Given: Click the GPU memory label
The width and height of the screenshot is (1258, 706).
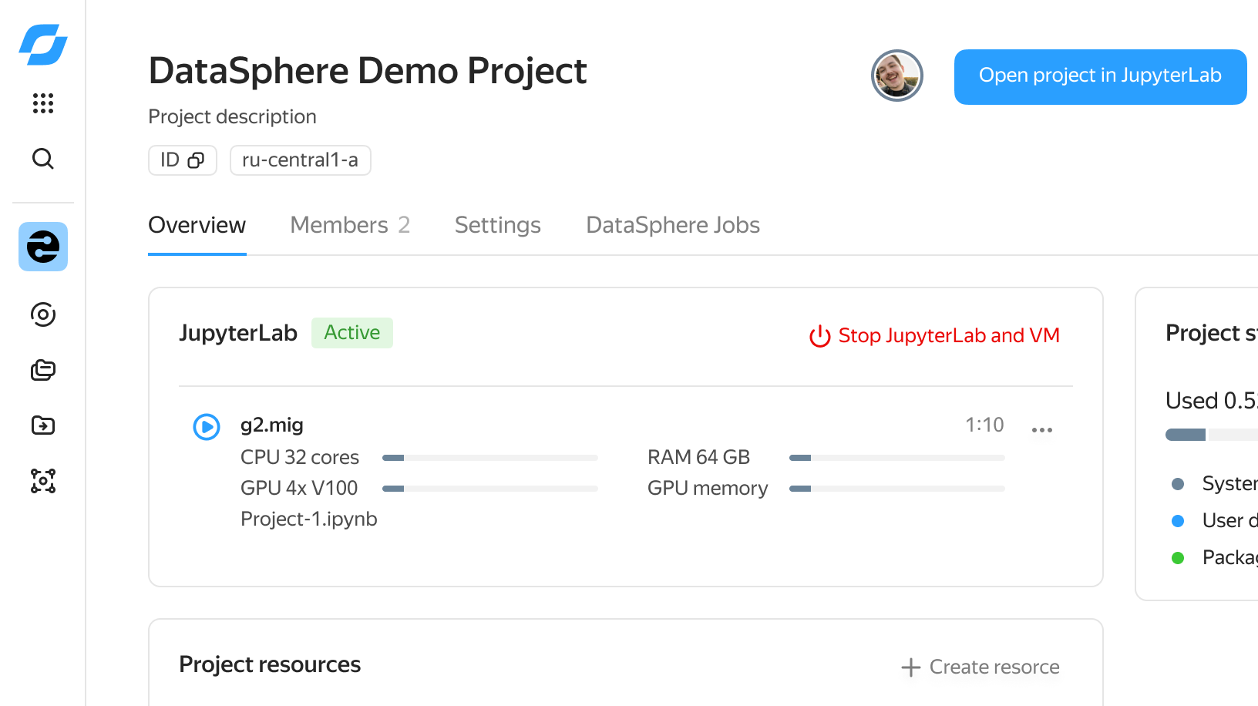Looking at the screenshot, I should tap(708, 489).
